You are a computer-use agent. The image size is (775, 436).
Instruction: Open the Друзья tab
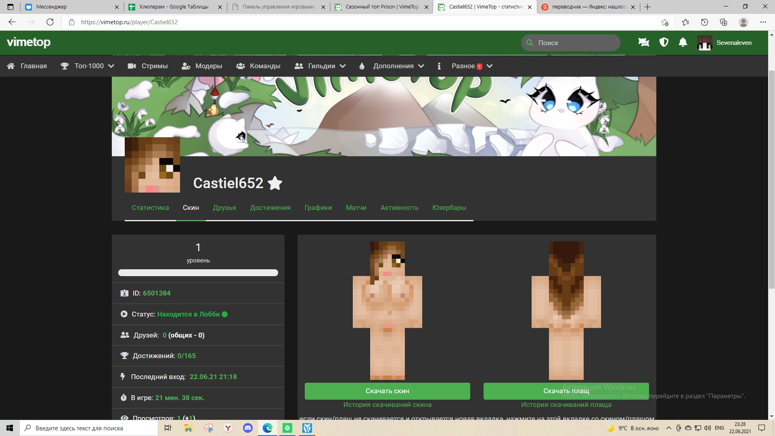tap(224, 208)
